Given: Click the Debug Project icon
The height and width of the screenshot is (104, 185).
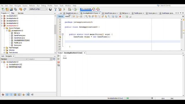Looking at the screenshot, I should tap(70, 9).
